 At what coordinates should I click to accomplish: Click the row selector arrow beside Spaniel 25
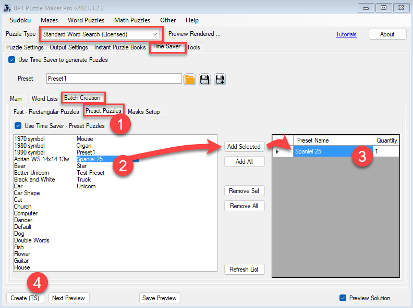277,151
